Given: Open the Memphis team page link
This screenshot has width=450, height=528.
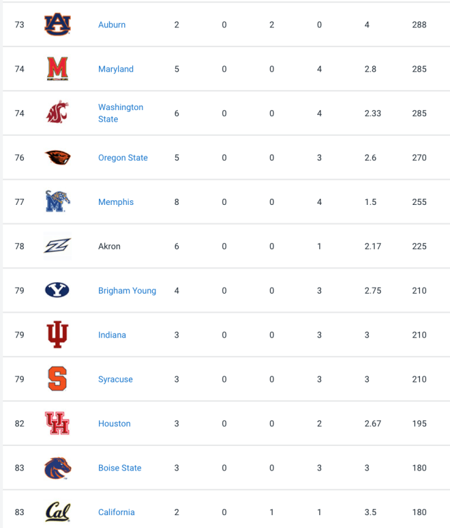Looking at the screenshot, I should point(116,202).
